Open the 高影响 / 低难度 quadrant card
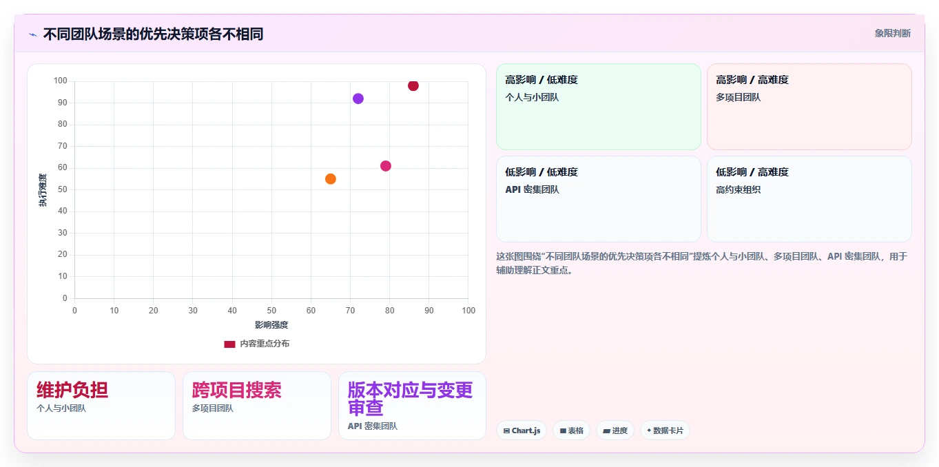The image size is (939, 467). point(599,107)
